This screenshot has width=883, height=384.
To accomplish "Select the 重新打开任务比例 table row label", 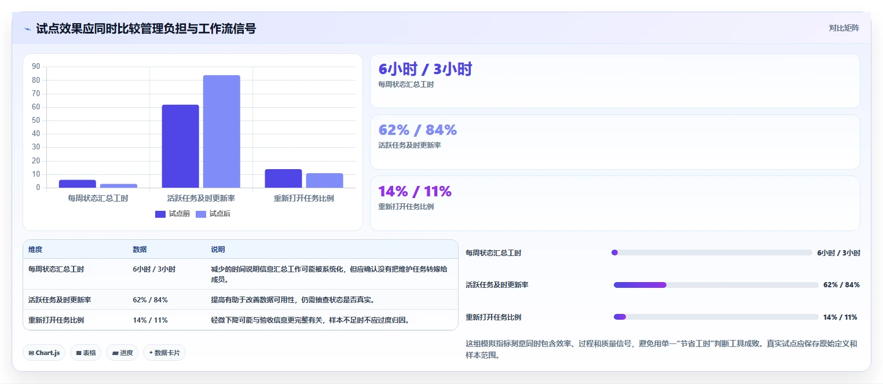I will pyautogui.click(x=56, y=320).
